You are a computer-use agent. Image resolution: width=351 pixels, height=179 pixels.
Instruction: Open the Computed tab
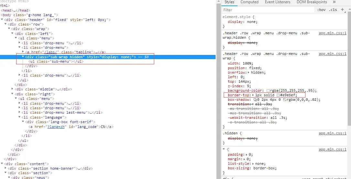(250, 2)
